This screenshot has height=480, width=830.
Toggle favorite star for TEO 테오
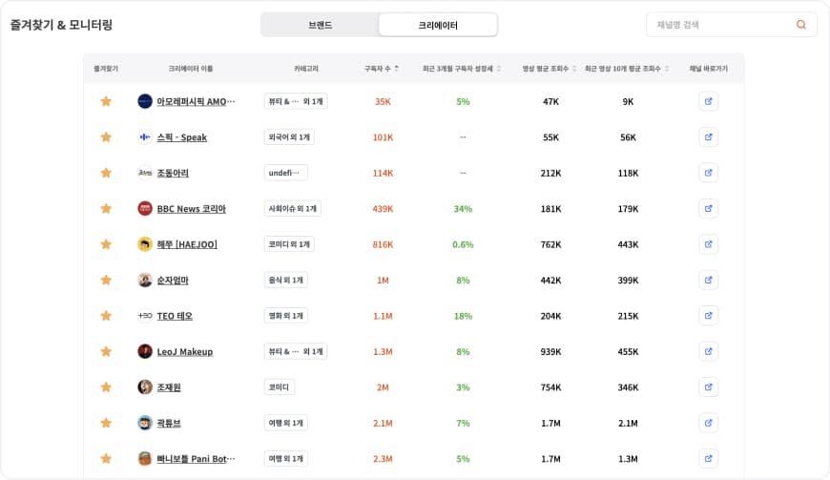point(106,316)
